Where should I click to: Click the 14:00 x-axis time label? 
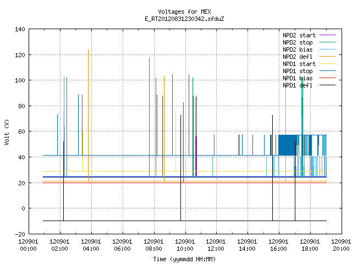[247, 249]
